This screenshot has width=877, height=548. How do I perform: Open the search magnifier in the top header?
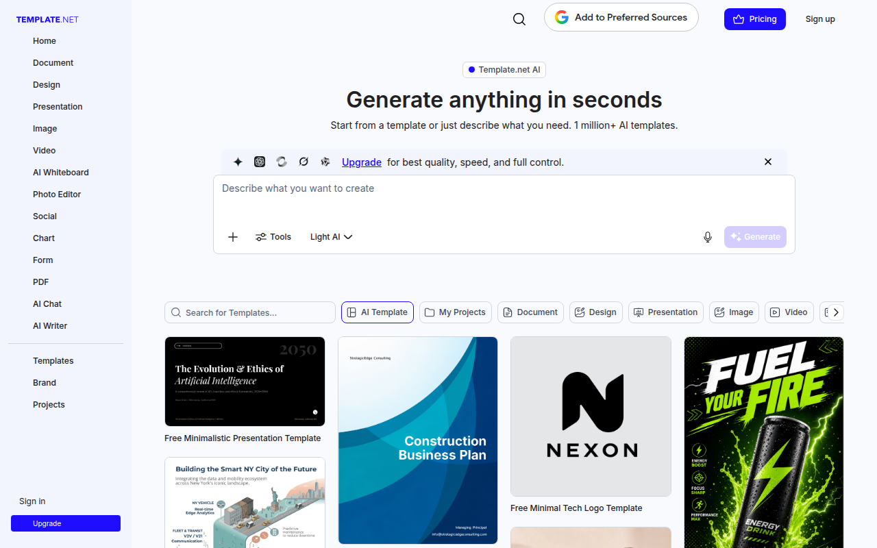pos(519,19)
